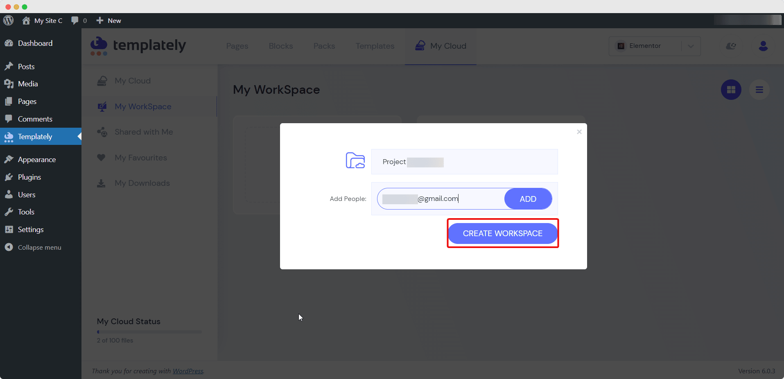Click the Add People email field
Viewport: 784px width, 379px height.
441,199
